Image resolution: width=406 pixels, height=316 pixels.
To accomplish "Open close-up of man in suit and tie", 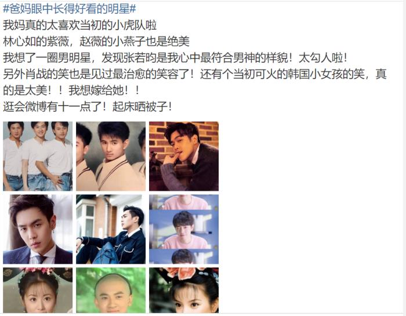I will click(x=38, y=229).
